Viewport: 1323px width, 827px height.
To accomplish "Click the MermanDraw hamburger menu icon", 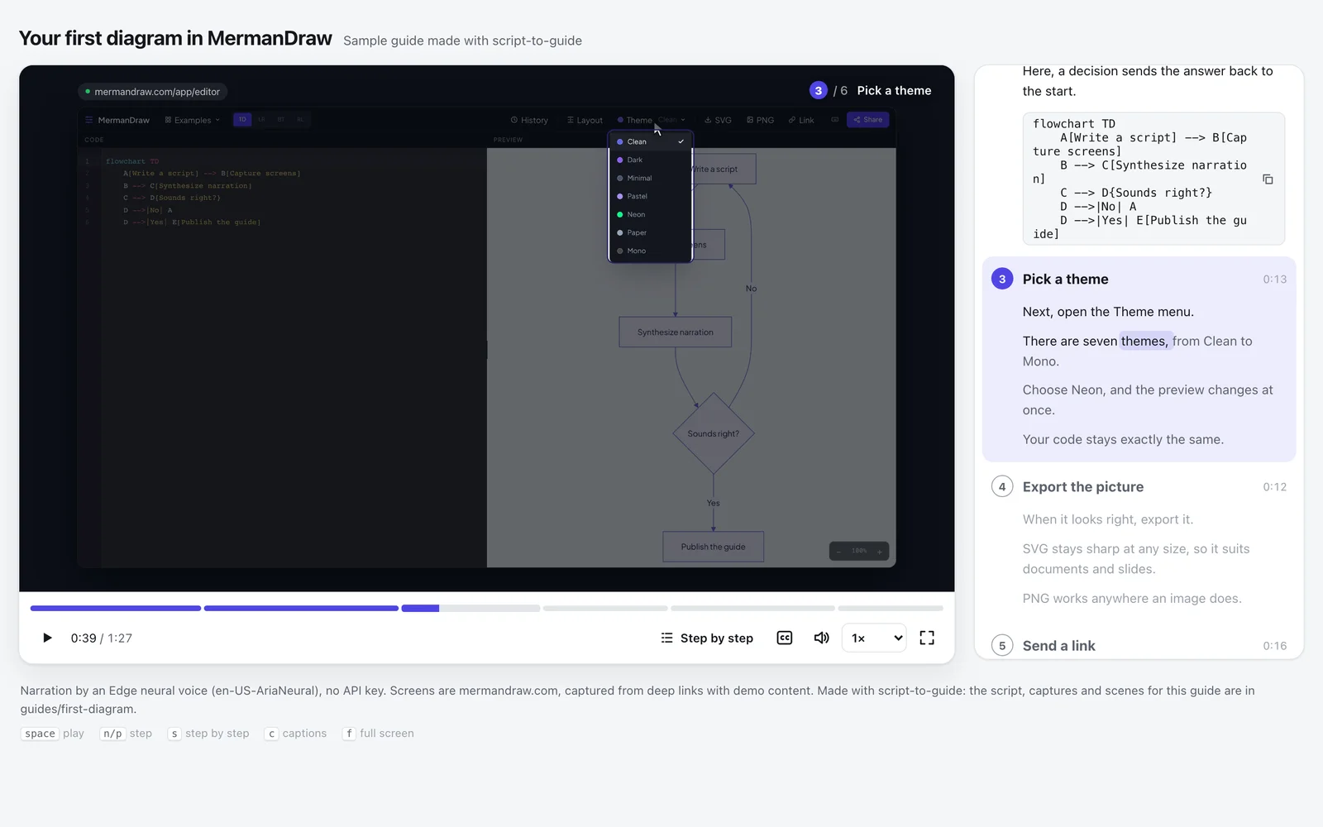I will [89, 120].
